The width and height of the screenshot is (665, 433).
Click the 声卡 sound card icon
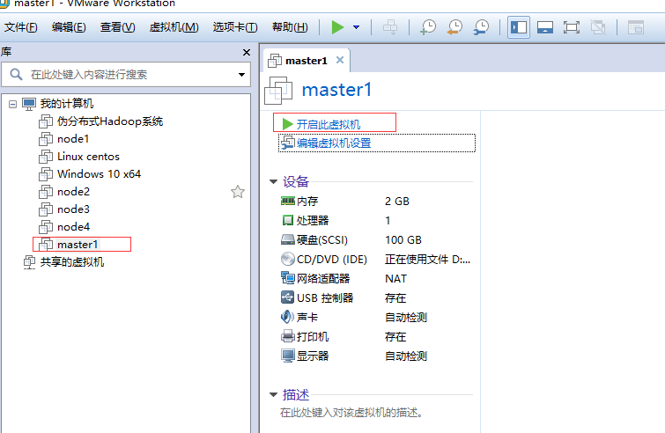coord(287,317)
